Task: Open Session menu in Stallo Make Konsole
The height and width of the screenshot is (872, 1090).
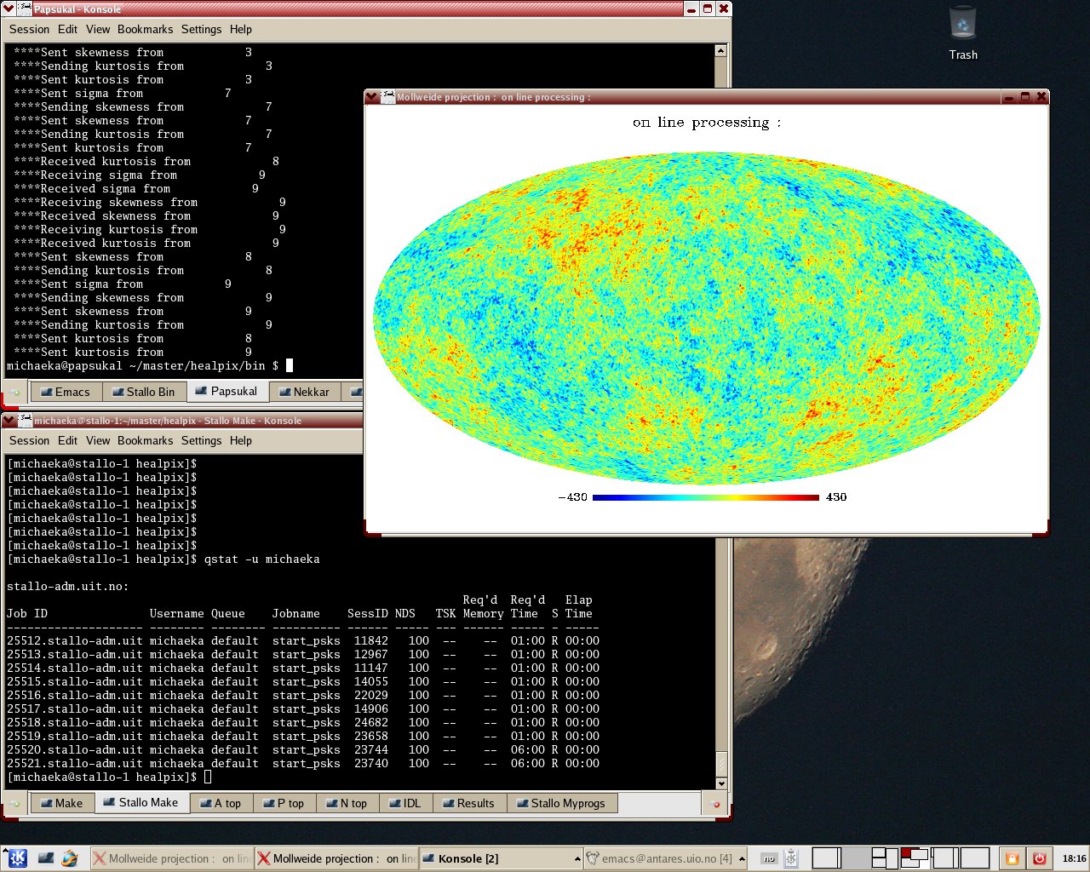Action: [30, 440]
